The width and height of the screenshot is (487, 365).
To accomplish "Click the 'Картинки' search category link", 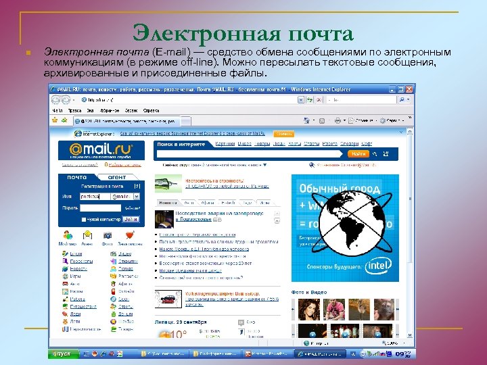I will pos(225,144).
